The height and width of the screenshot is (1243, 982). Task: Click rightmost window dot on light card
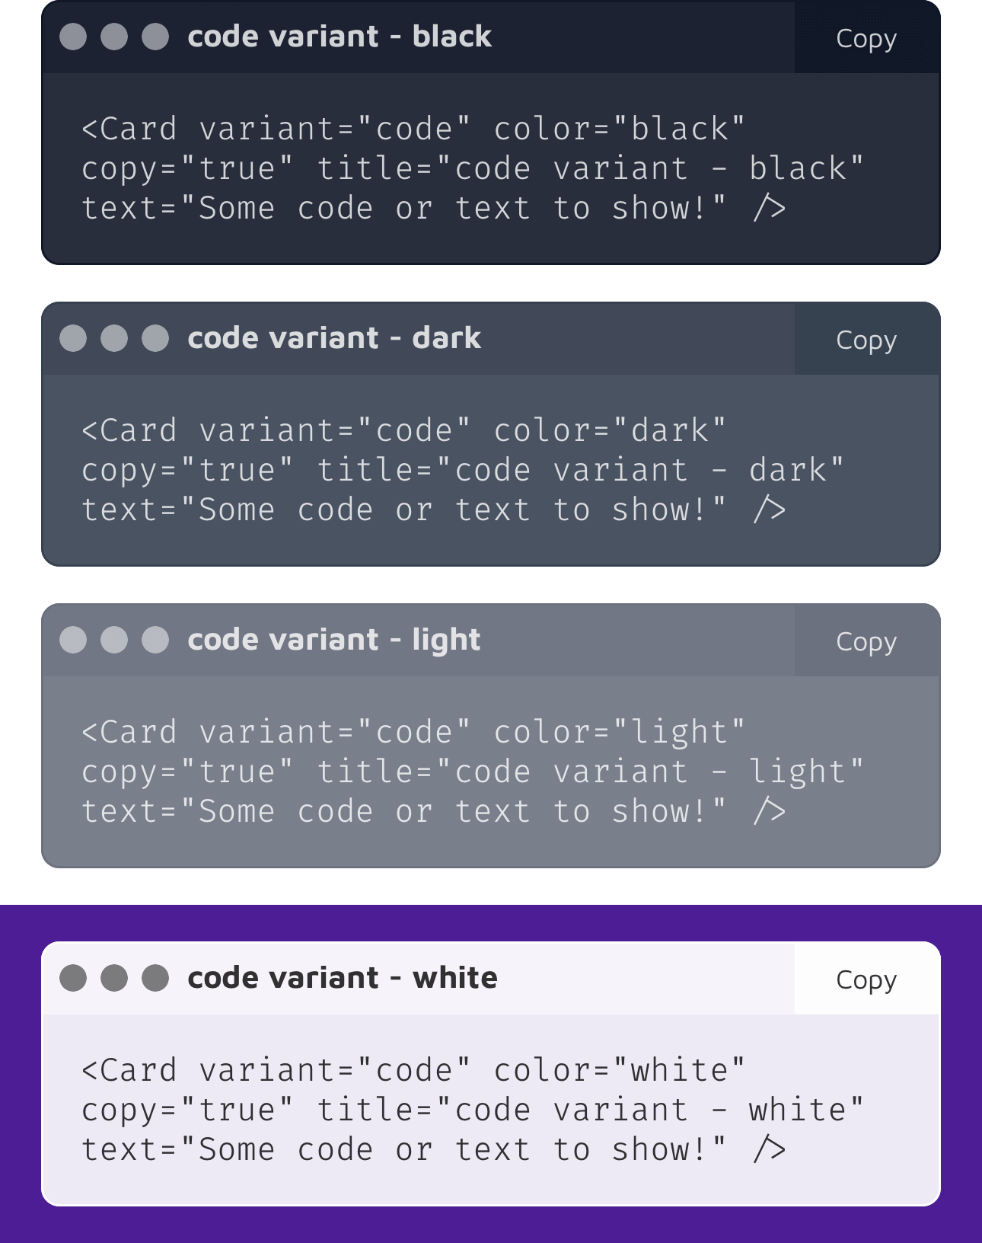155,640
